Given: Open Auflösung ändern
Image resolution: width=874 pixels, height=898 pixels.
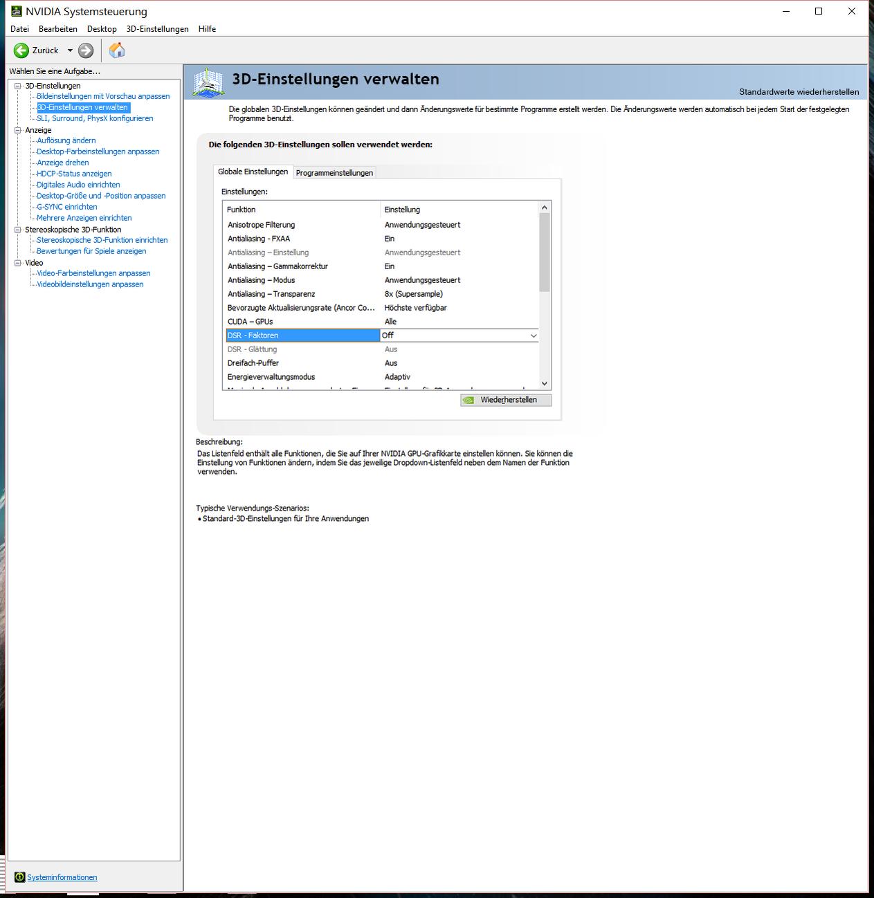Looking at the screenshot, I should pyautogui.click(x=66, y=140).
